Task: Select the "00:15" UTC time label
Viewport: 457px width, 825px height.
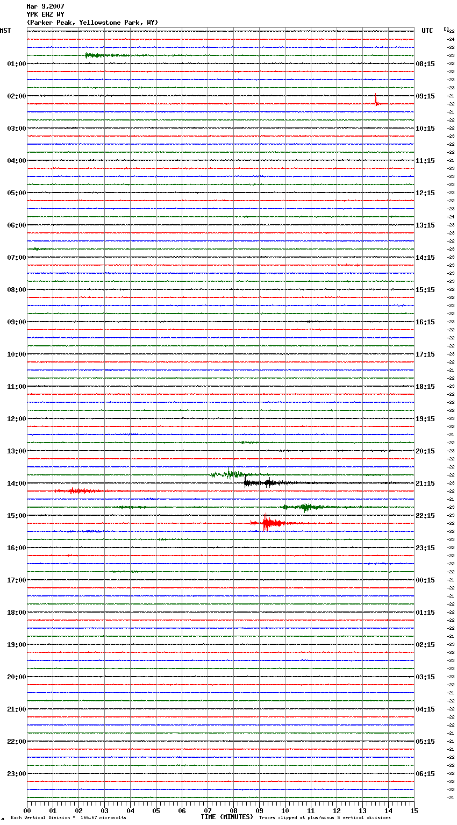Action: [x=425, y=580]
